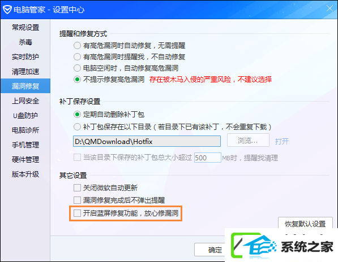Close the 设置中心 window
The image size is (338, 262).
(330, 8)
